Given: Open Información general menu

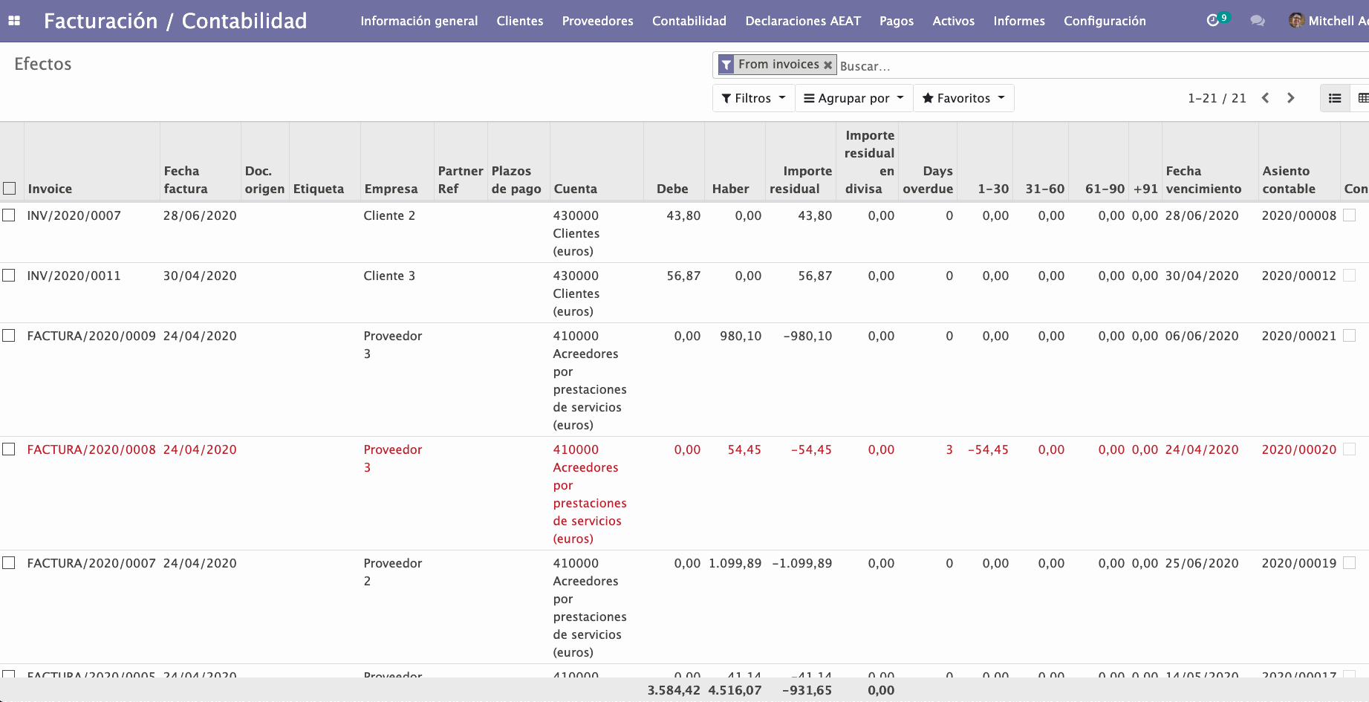Looking at the screenshot, I should tap(419, 21).
